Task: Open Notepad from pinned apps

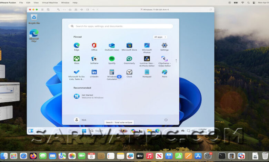Action: coord(147,73)
